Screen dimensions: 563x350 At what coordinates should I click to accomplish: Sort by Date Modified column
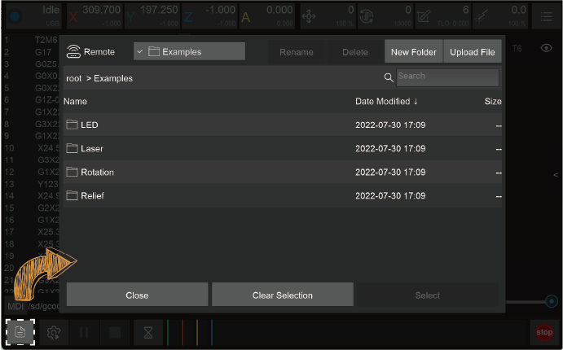(x=387, y=102)
